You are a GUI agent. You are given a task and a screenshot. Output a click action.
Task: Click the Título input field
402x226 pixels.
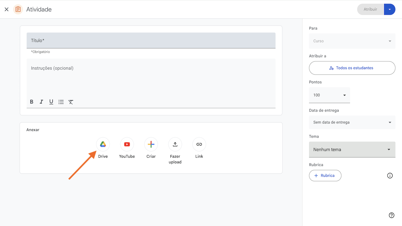coord(151,40)
